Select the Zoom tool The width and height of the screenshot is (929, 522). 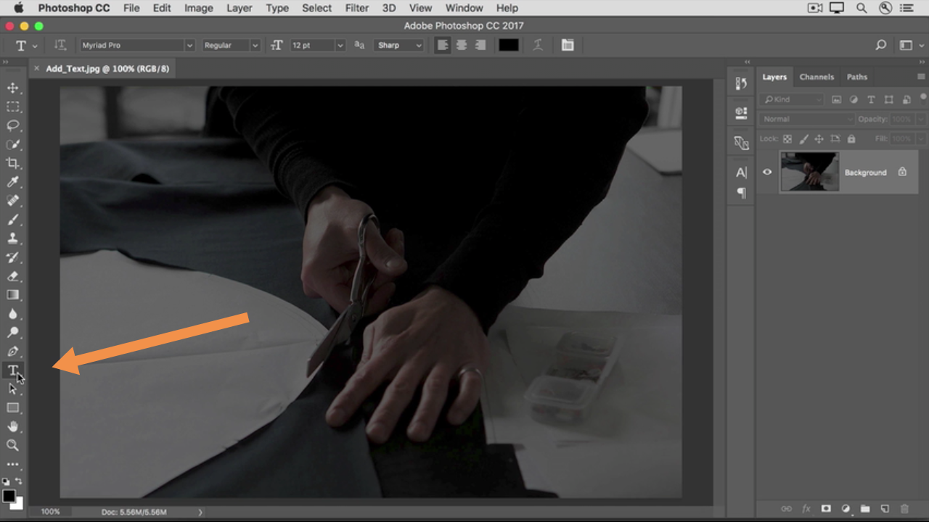click(13, 445)
